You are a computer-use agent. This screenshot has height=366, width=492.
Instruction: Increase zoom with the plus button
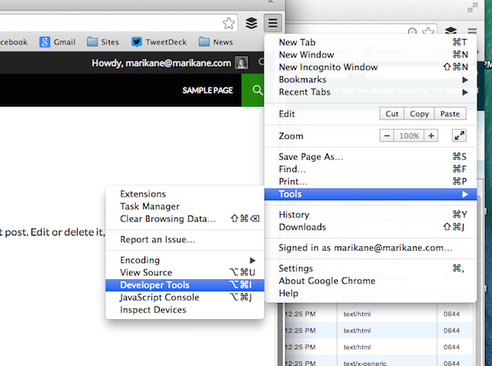431,136
